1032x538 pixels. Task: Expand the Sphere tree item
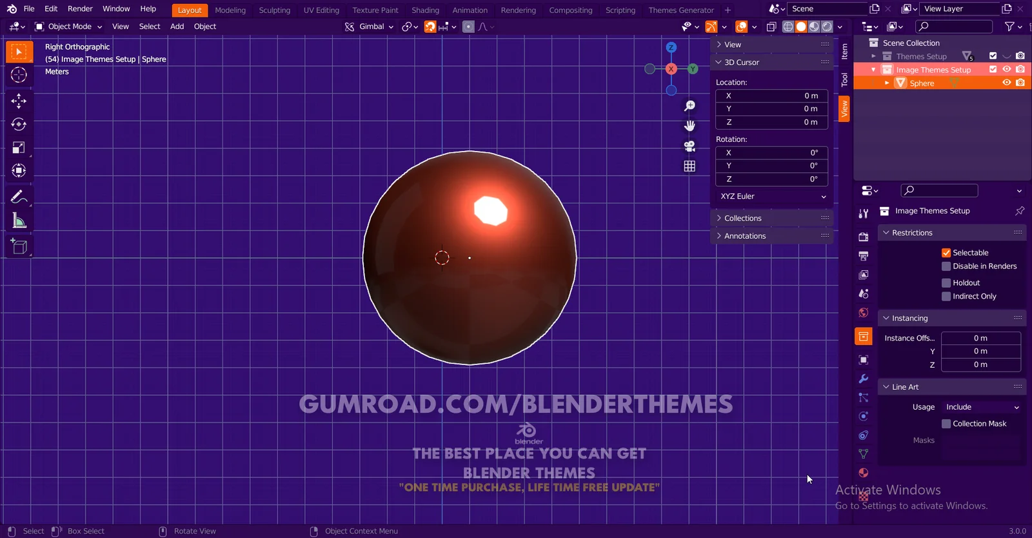[x=887, y=83]
